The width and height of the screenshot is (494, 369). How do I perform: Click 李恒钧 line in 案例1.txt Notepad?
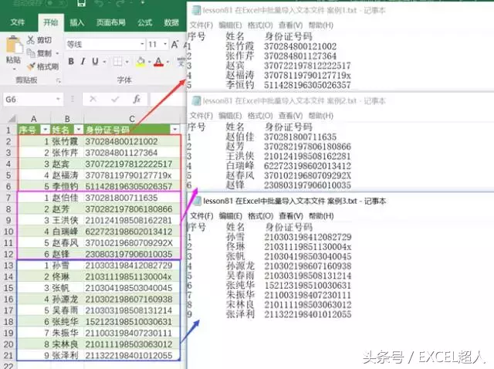269,85
